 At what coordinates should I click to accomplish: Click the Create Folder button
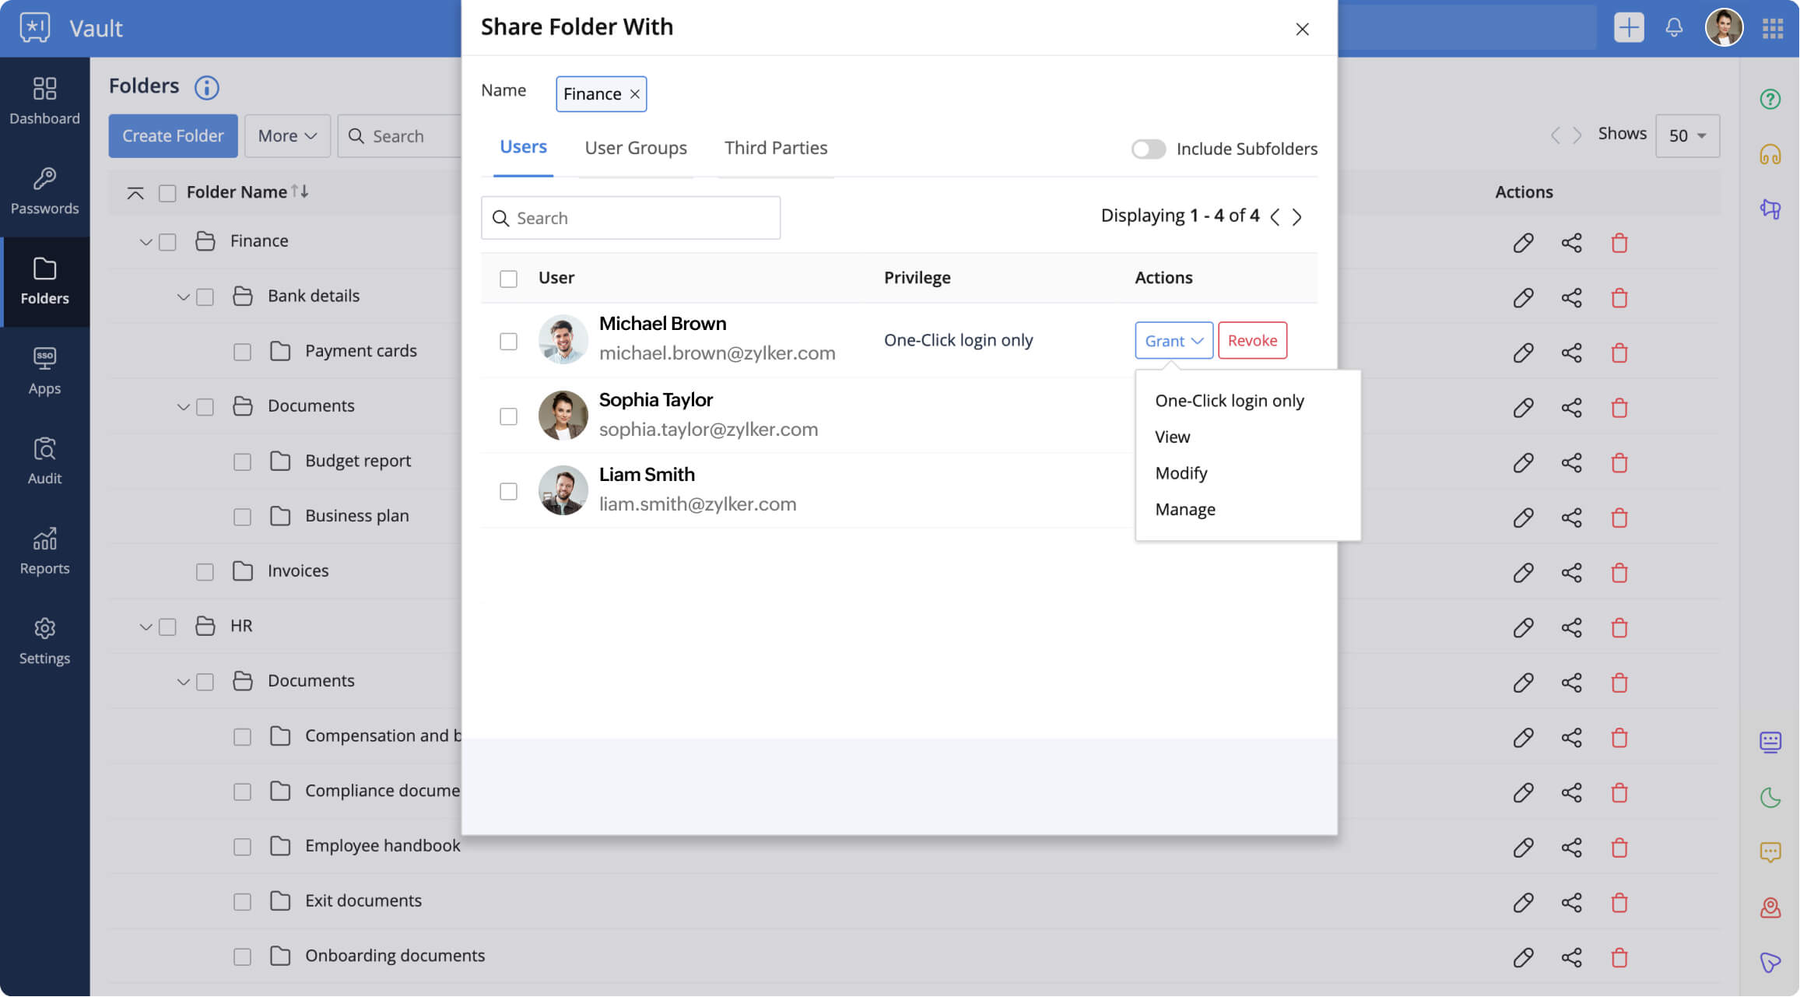tap(173, 136)
